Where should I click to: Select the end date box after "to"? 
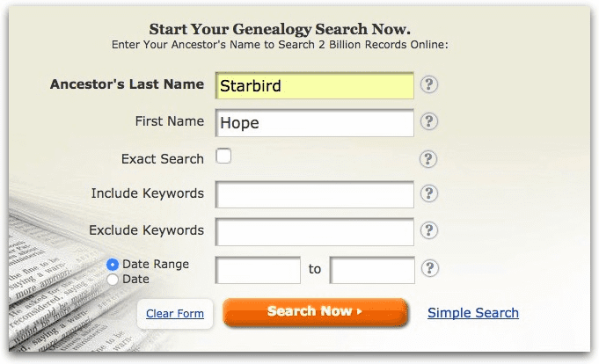372,270
